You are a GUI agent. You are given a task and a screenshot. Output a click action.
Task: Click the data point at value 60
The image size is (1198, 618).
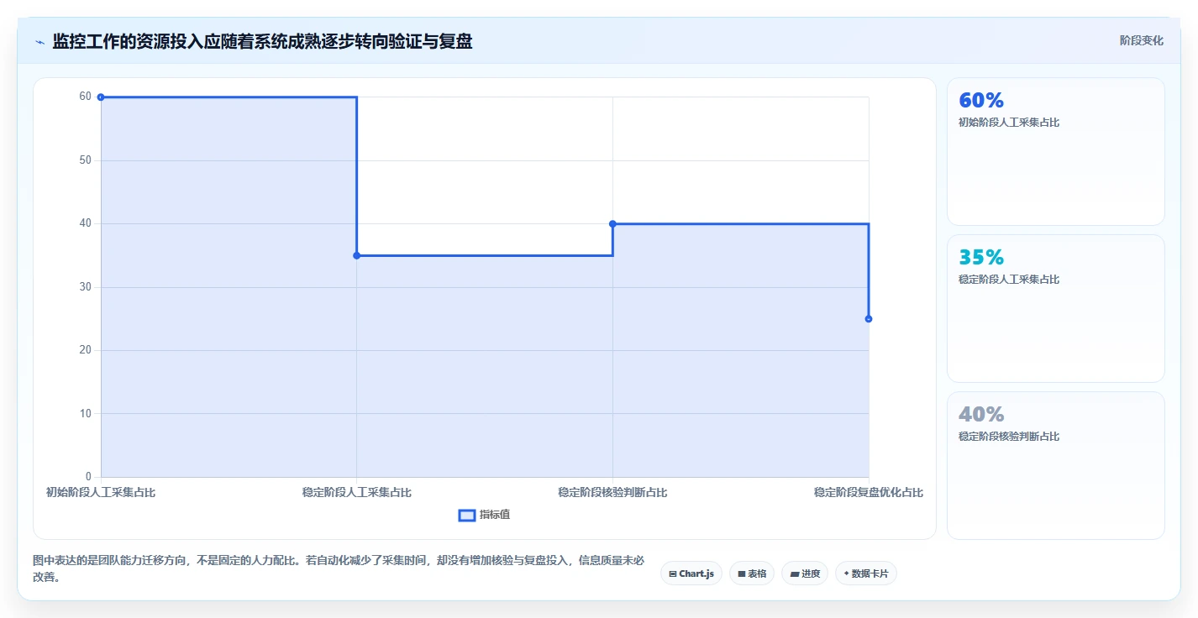(x=101, y=97)
